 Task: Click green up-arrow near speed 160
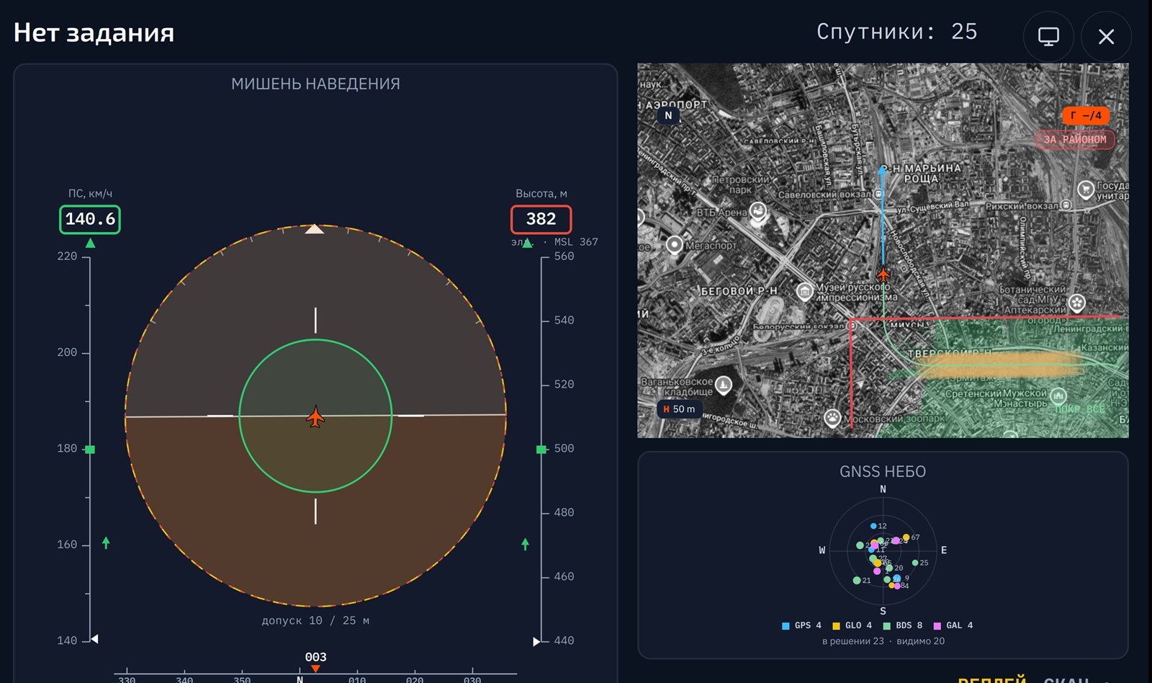106,543
